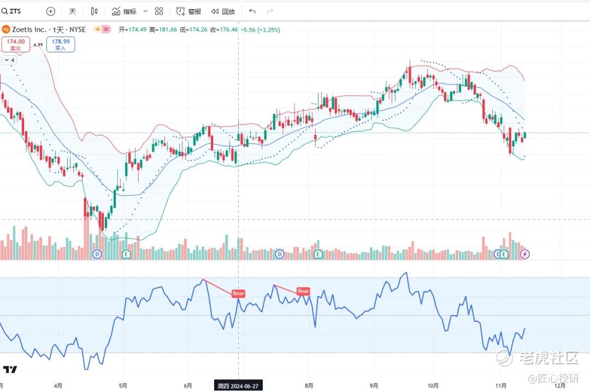Toggle the pink approximate-equals badge icon
Viewport: 590px width, 392px height.
107,29
